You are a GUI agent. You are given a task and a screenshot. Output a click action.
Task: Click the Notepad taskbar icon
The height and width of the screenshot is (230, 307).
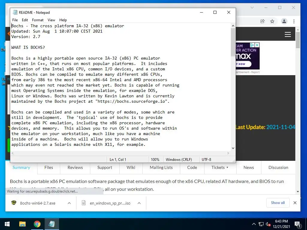[52, 224]
